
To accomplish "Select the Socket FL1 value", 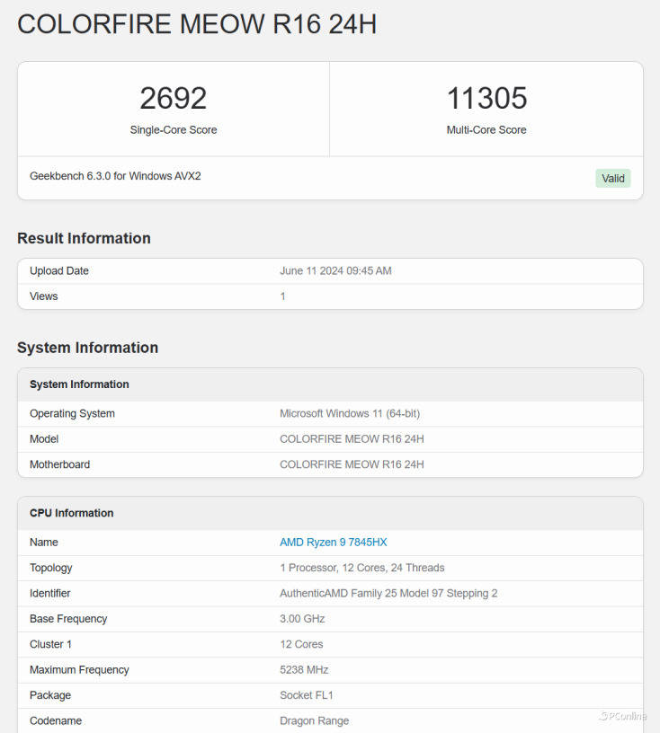I will click(x=307, y=695).
